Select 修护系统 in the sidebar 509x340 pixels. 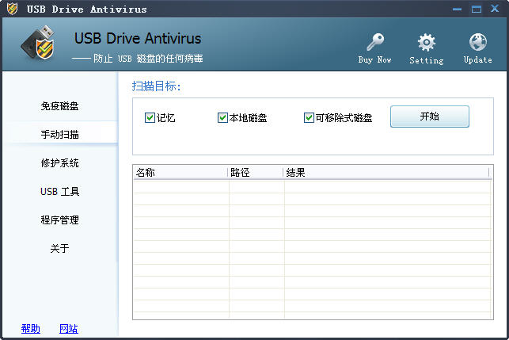[59, 163]
